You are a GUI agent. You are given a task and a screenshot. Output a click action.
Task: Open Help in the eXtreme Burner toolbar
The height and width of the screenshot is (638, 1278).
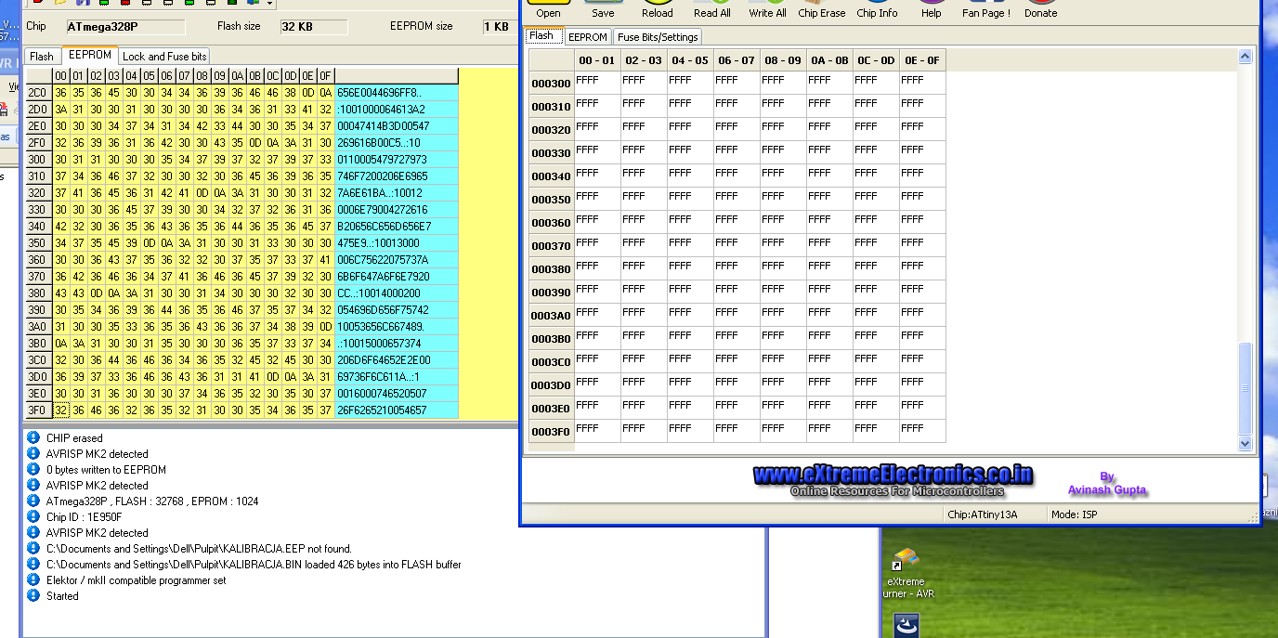click(931, 8)
